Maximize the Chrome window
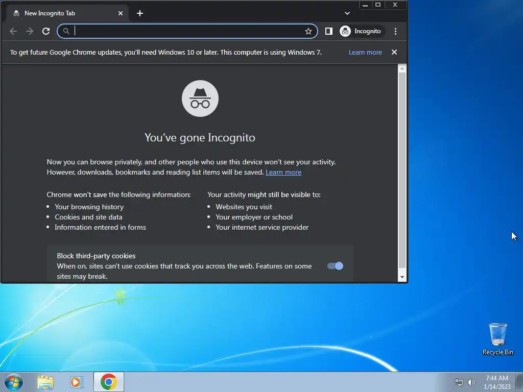Viewport: 523px width, 392px height. tap(378, 5)
